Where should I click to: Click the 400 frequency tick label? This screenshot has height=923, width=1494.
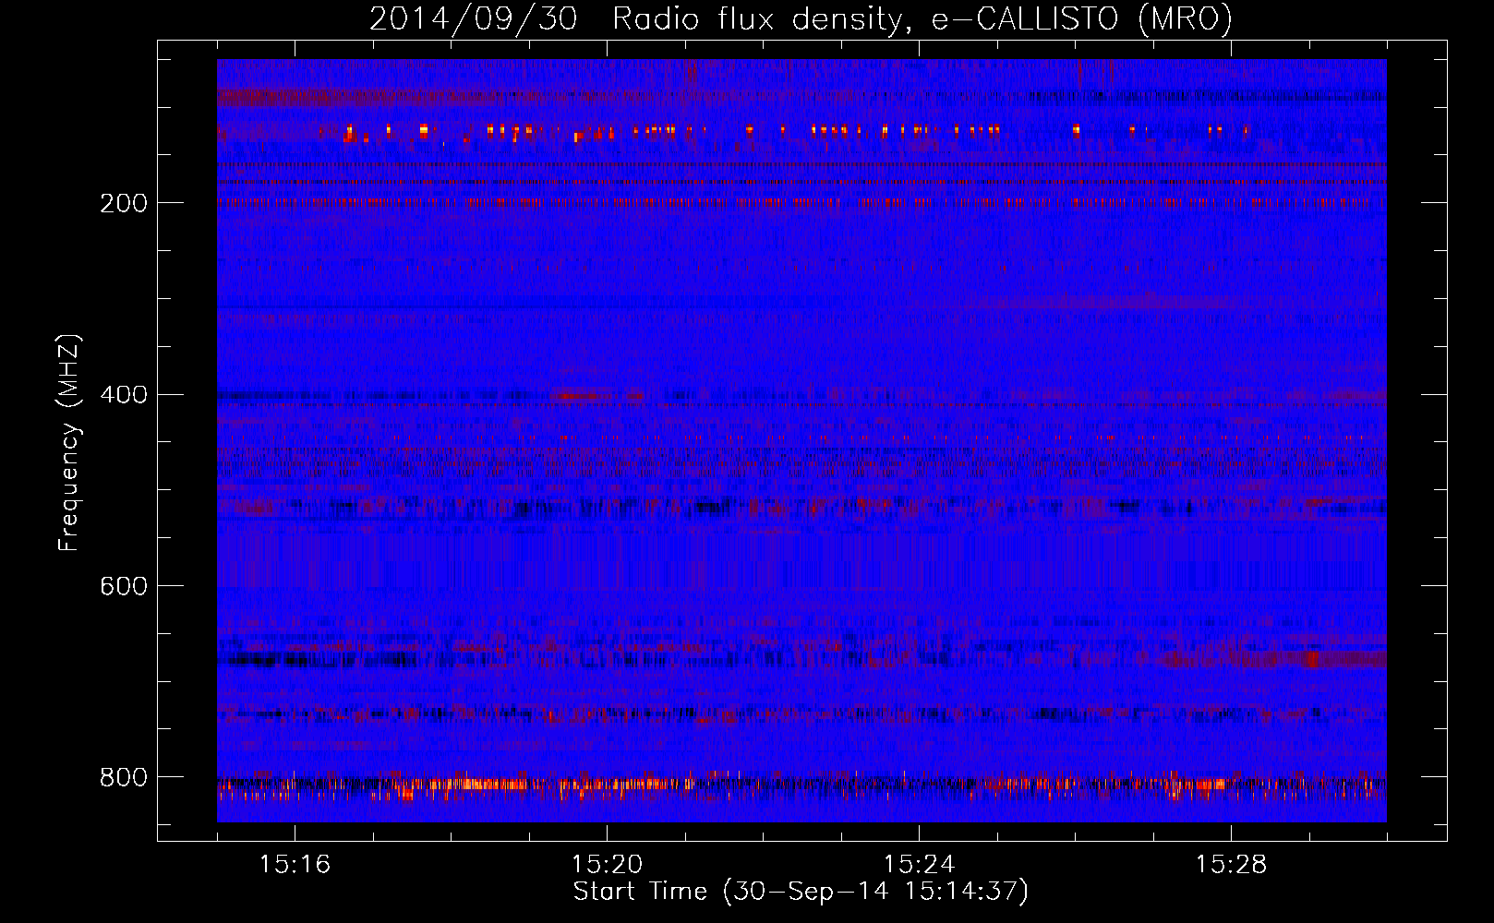coord(124,395)
